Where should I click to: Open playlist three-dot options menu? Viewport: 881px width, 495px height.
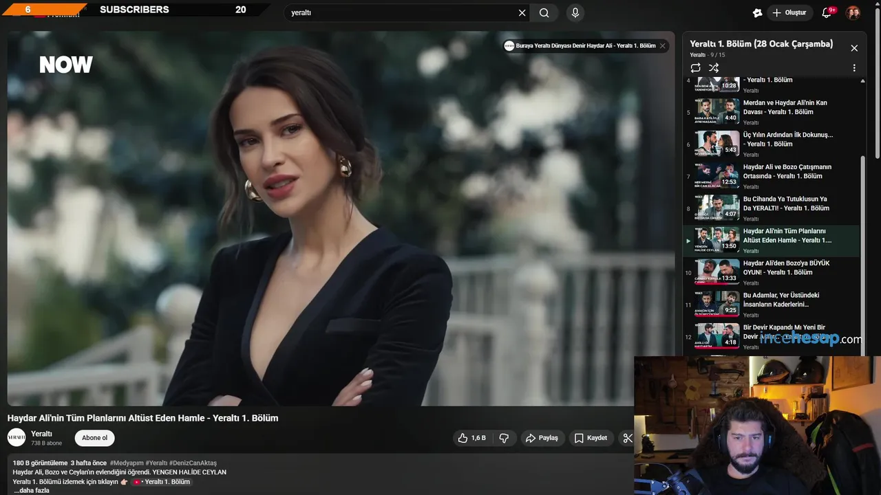coord(854,68)
